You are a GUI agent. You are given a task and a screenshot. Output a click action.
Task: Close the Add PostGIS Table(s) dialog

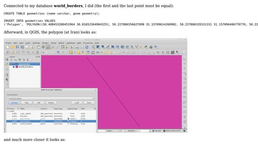(96, 90)
